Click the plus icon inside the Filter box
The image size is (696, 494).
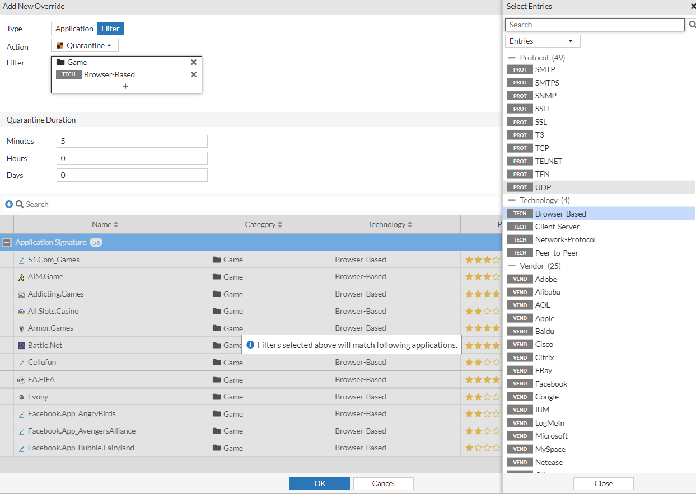click(125, 86)
